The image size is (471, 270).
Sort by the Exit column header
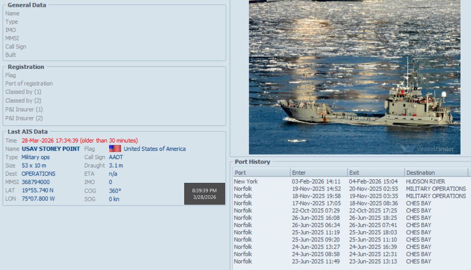tap(376, 172)
